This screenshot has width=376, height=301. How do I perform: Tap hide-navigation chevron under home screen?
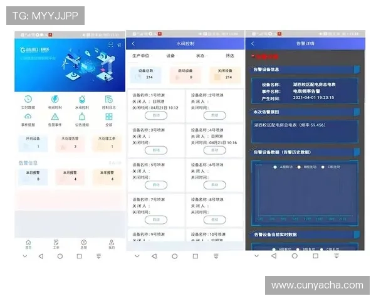click(25, 256)
